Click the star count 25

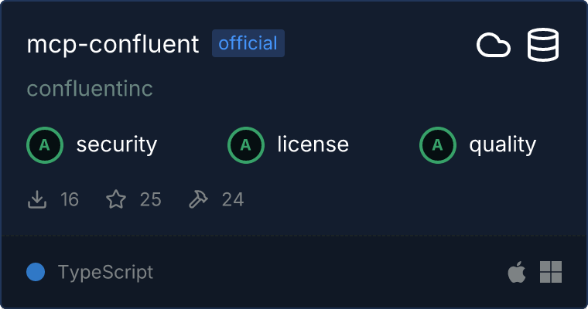click(x=151, y=200)
